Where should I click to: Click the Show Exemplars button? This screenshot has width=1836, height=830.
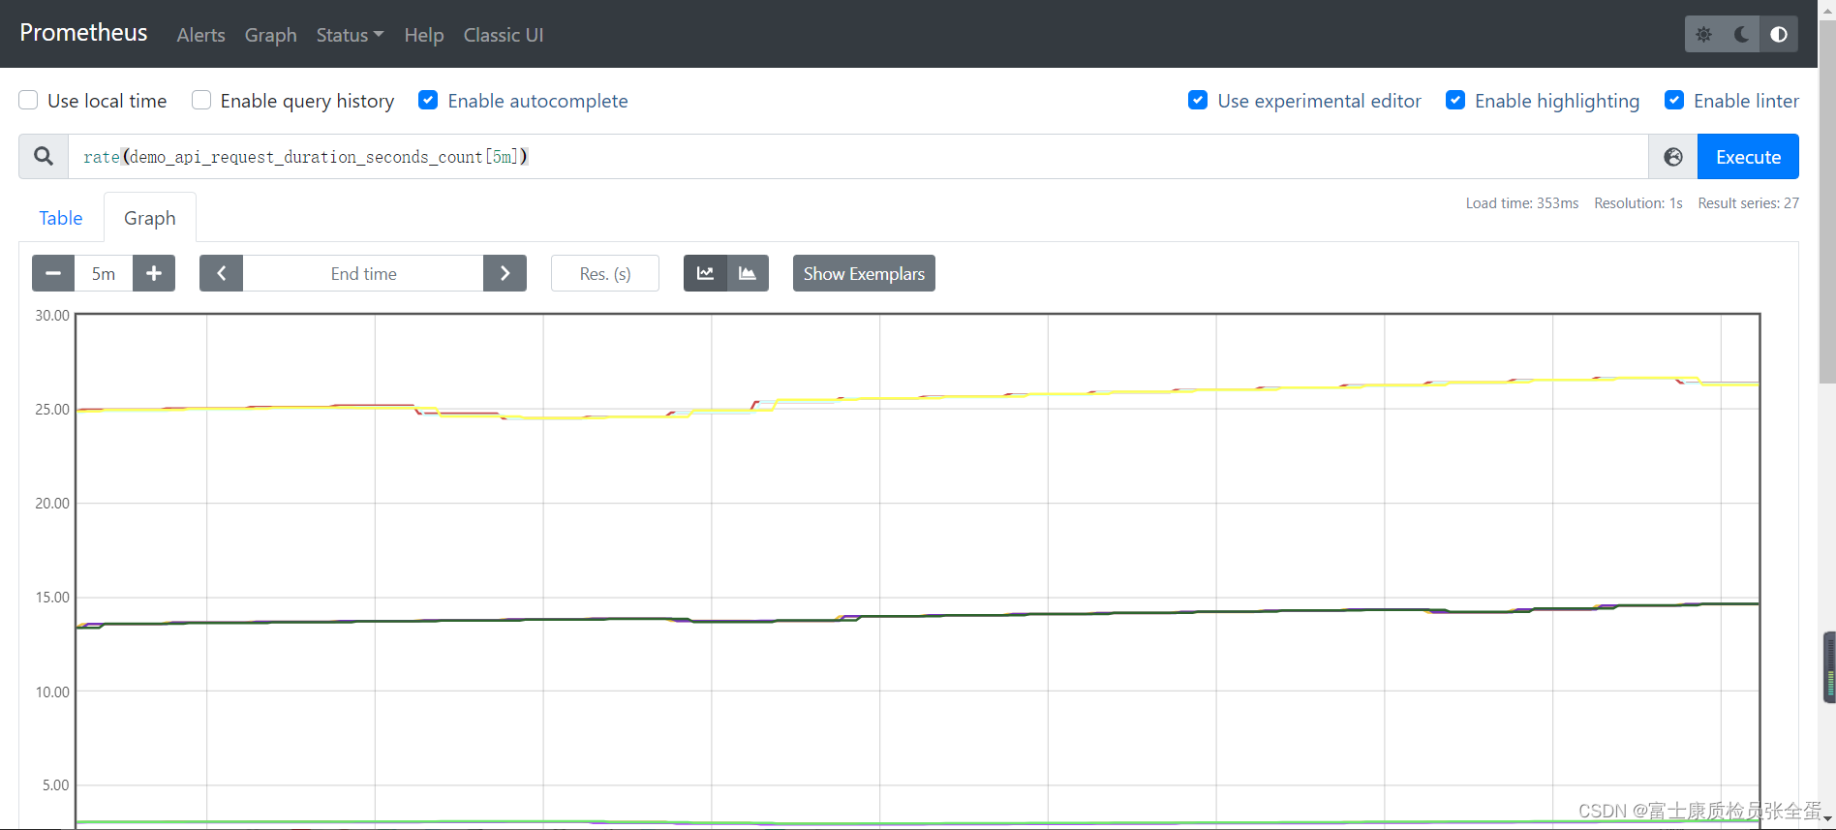[864, 273]
